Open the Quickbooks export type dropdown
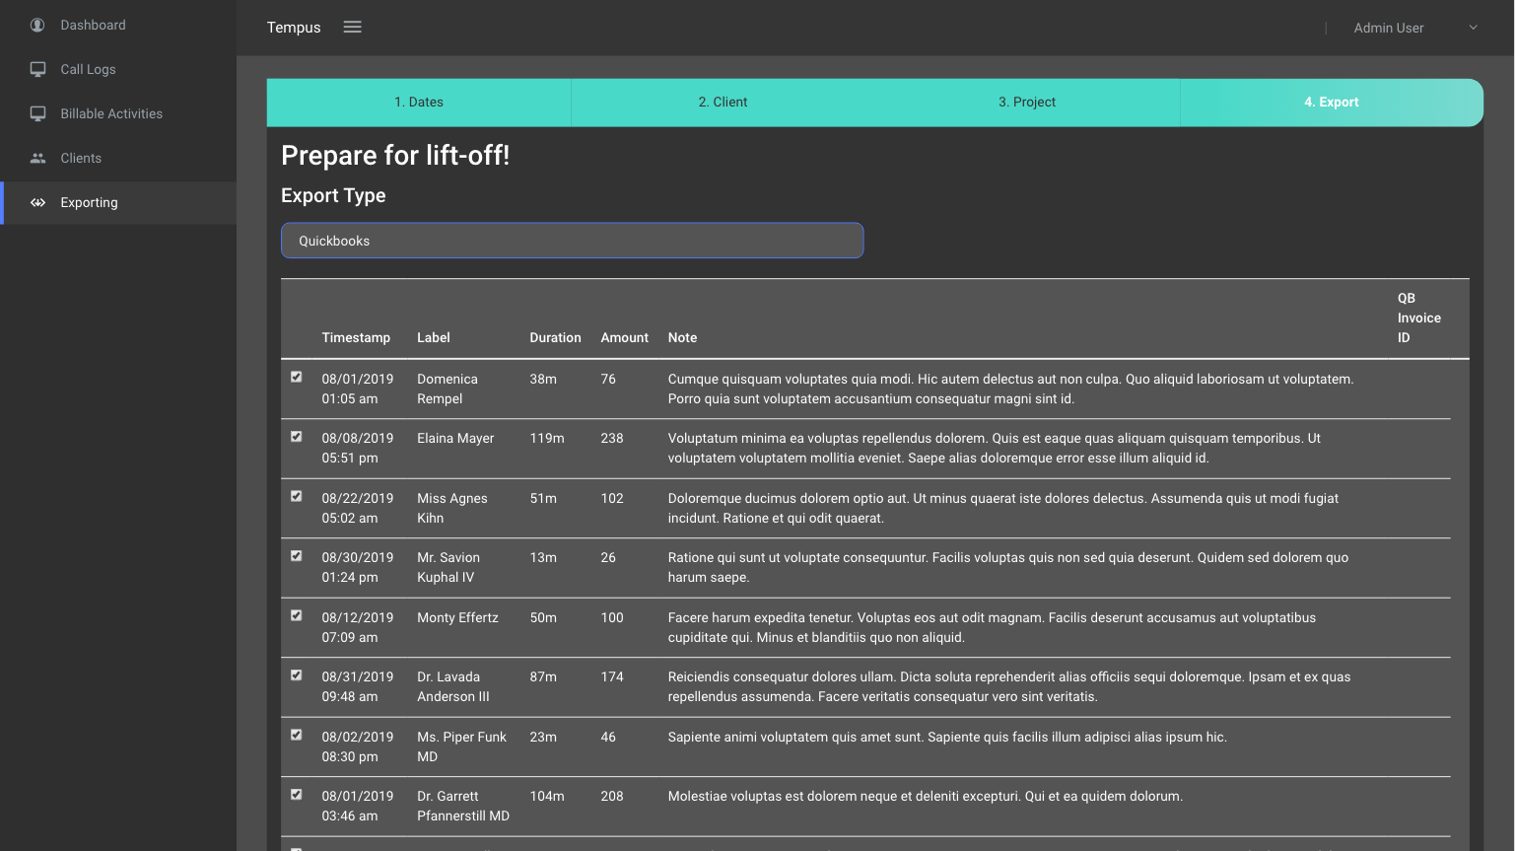Viewport: 1515px width, 851px height. click(x=572, y=241)
